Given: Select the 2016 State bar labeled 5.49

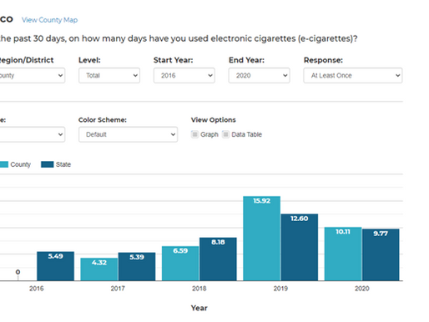Looking at the screenshot, I should point(55,266).
